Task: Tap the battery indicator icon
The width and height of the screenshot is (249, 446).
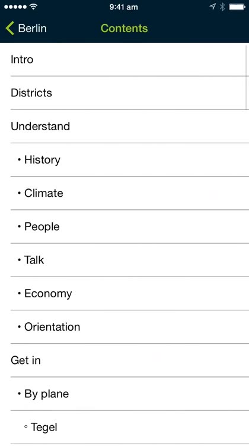Action: pyautogui.click(x=237, y=7)
